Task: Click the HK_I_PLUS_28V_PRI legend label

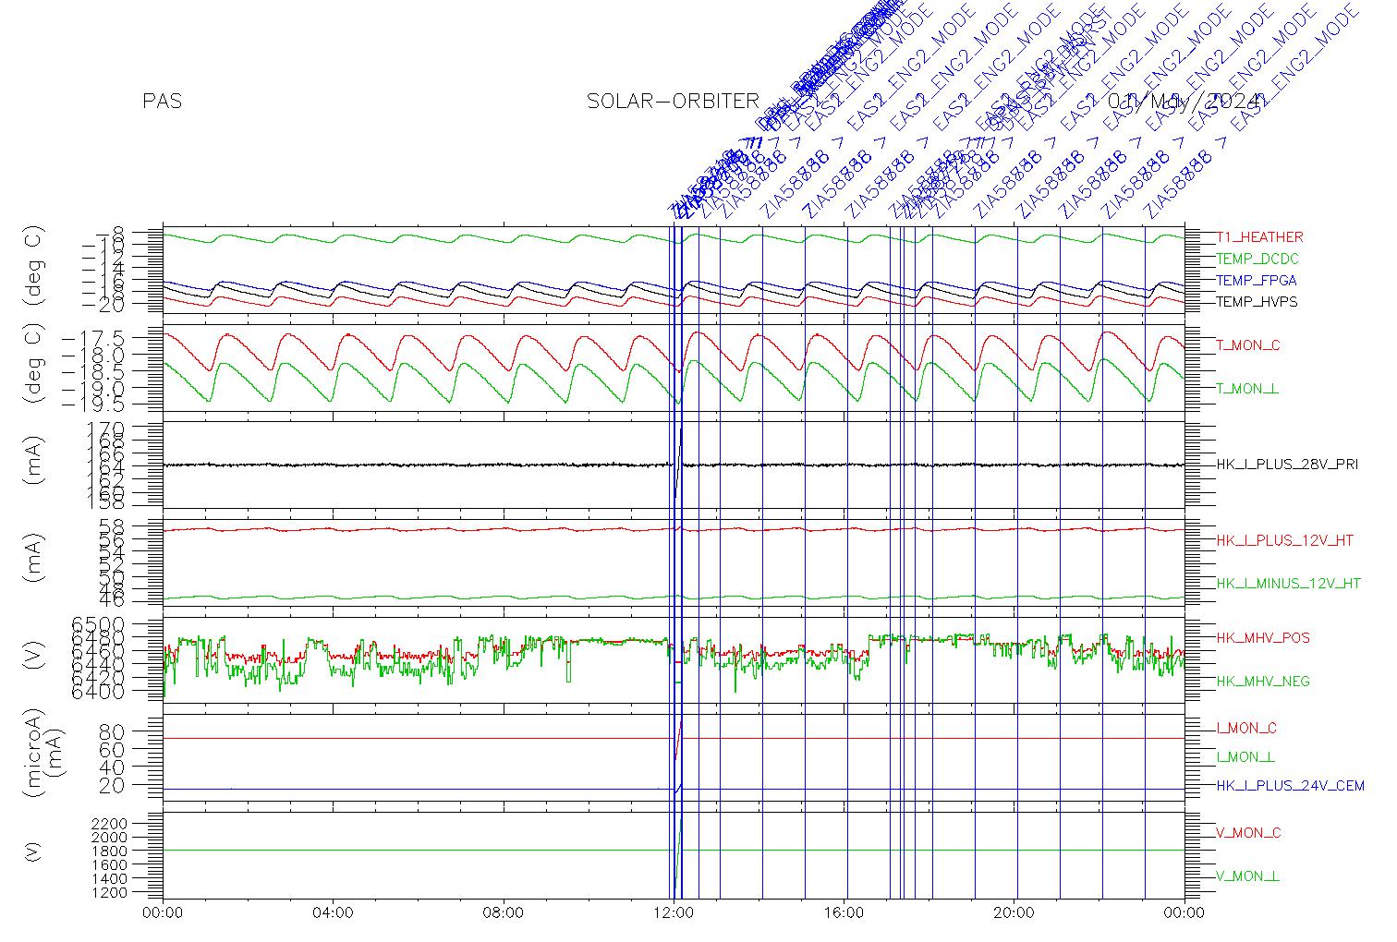Action: tap(1287, 465)
